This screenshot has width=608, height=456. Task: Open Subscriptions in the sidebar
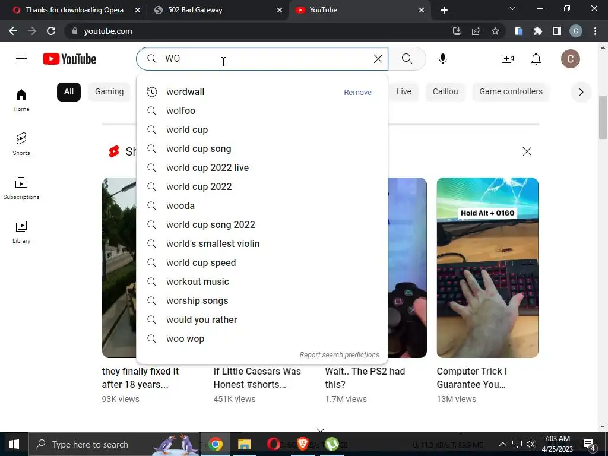pos(21,188)
